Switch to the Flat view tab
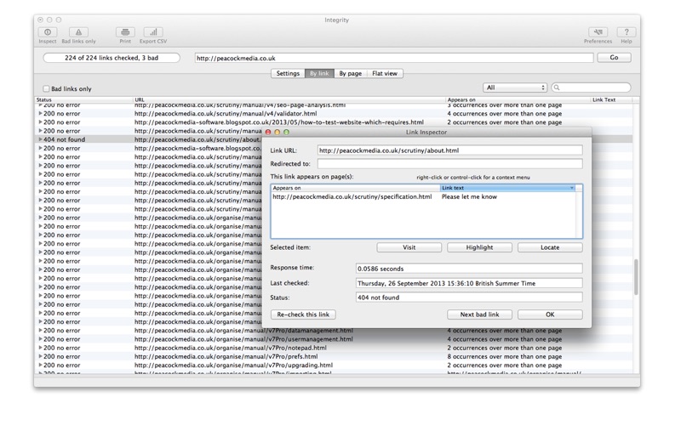681x425 pixels. (x=385, y=74)
